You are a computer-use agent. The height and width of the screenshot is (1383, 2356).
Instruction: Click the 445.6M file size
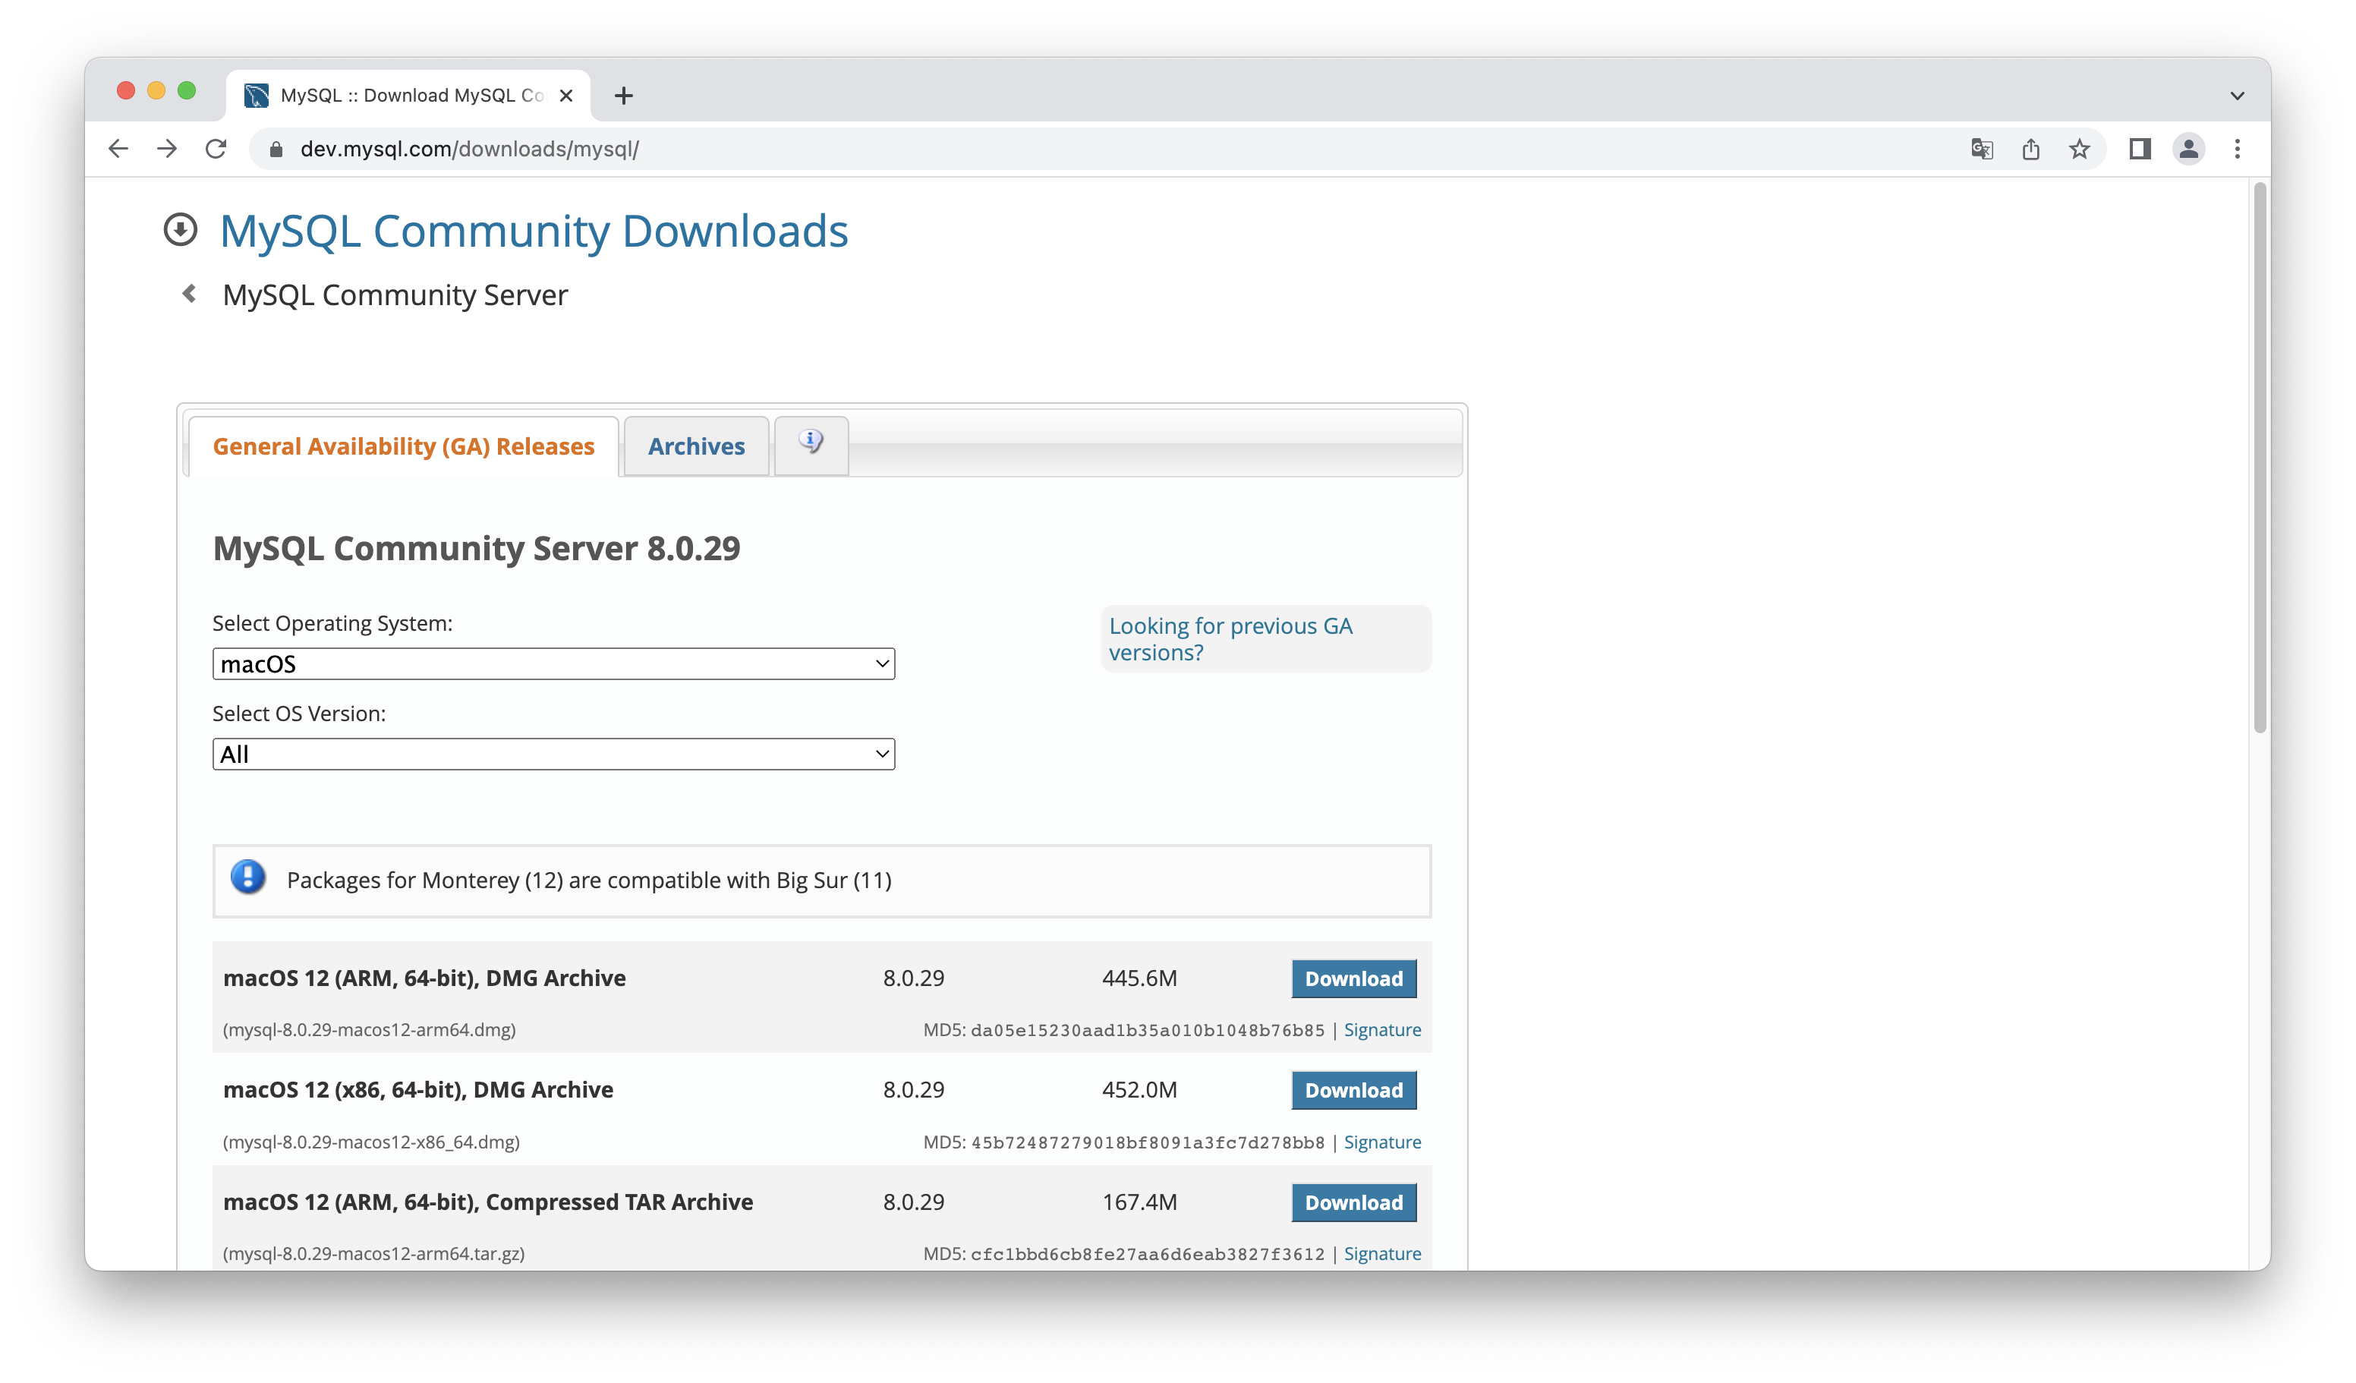tap(1139, 978)
